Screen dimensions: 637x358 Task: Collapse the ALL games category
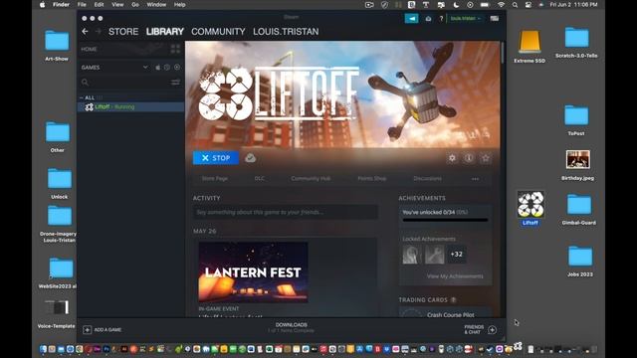click(x=82, y=97)
